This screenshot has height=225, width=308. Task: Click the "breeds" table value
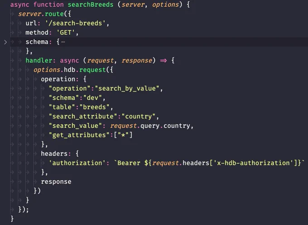[94, 107]
